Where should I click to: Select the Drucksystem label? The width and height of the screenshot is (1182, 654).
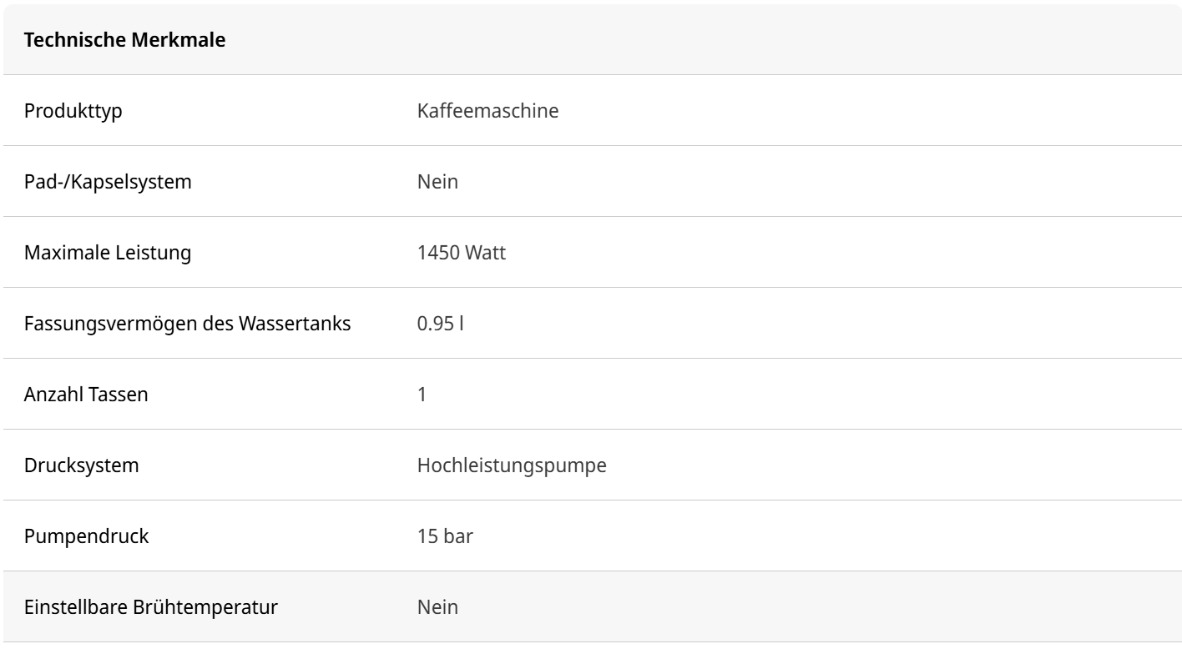pyautogui.click(x=82, y=465)
